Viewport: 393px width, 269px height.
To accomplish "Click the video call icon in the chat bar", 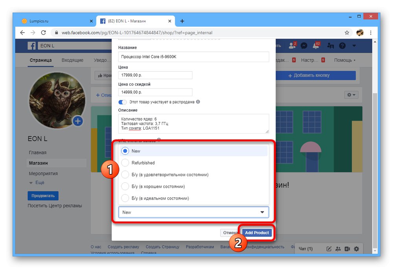I will (347, 249).
